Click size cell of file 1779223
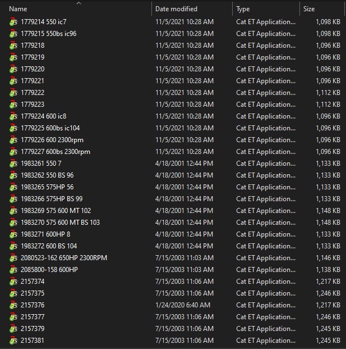The width and height of the screenshot is (346, 349). click(x=328, y=105)
